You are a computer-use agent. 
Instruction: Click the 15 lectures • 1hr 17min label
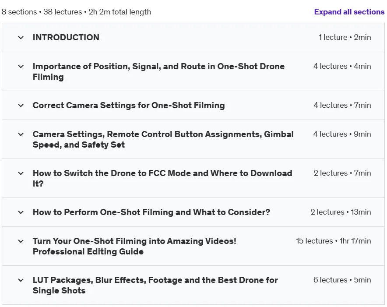[334, 241]
